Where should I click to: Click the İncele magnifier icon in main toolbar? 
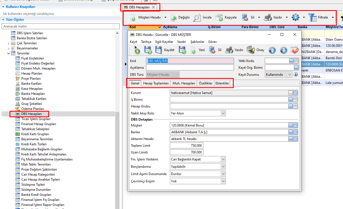[197, 17]
